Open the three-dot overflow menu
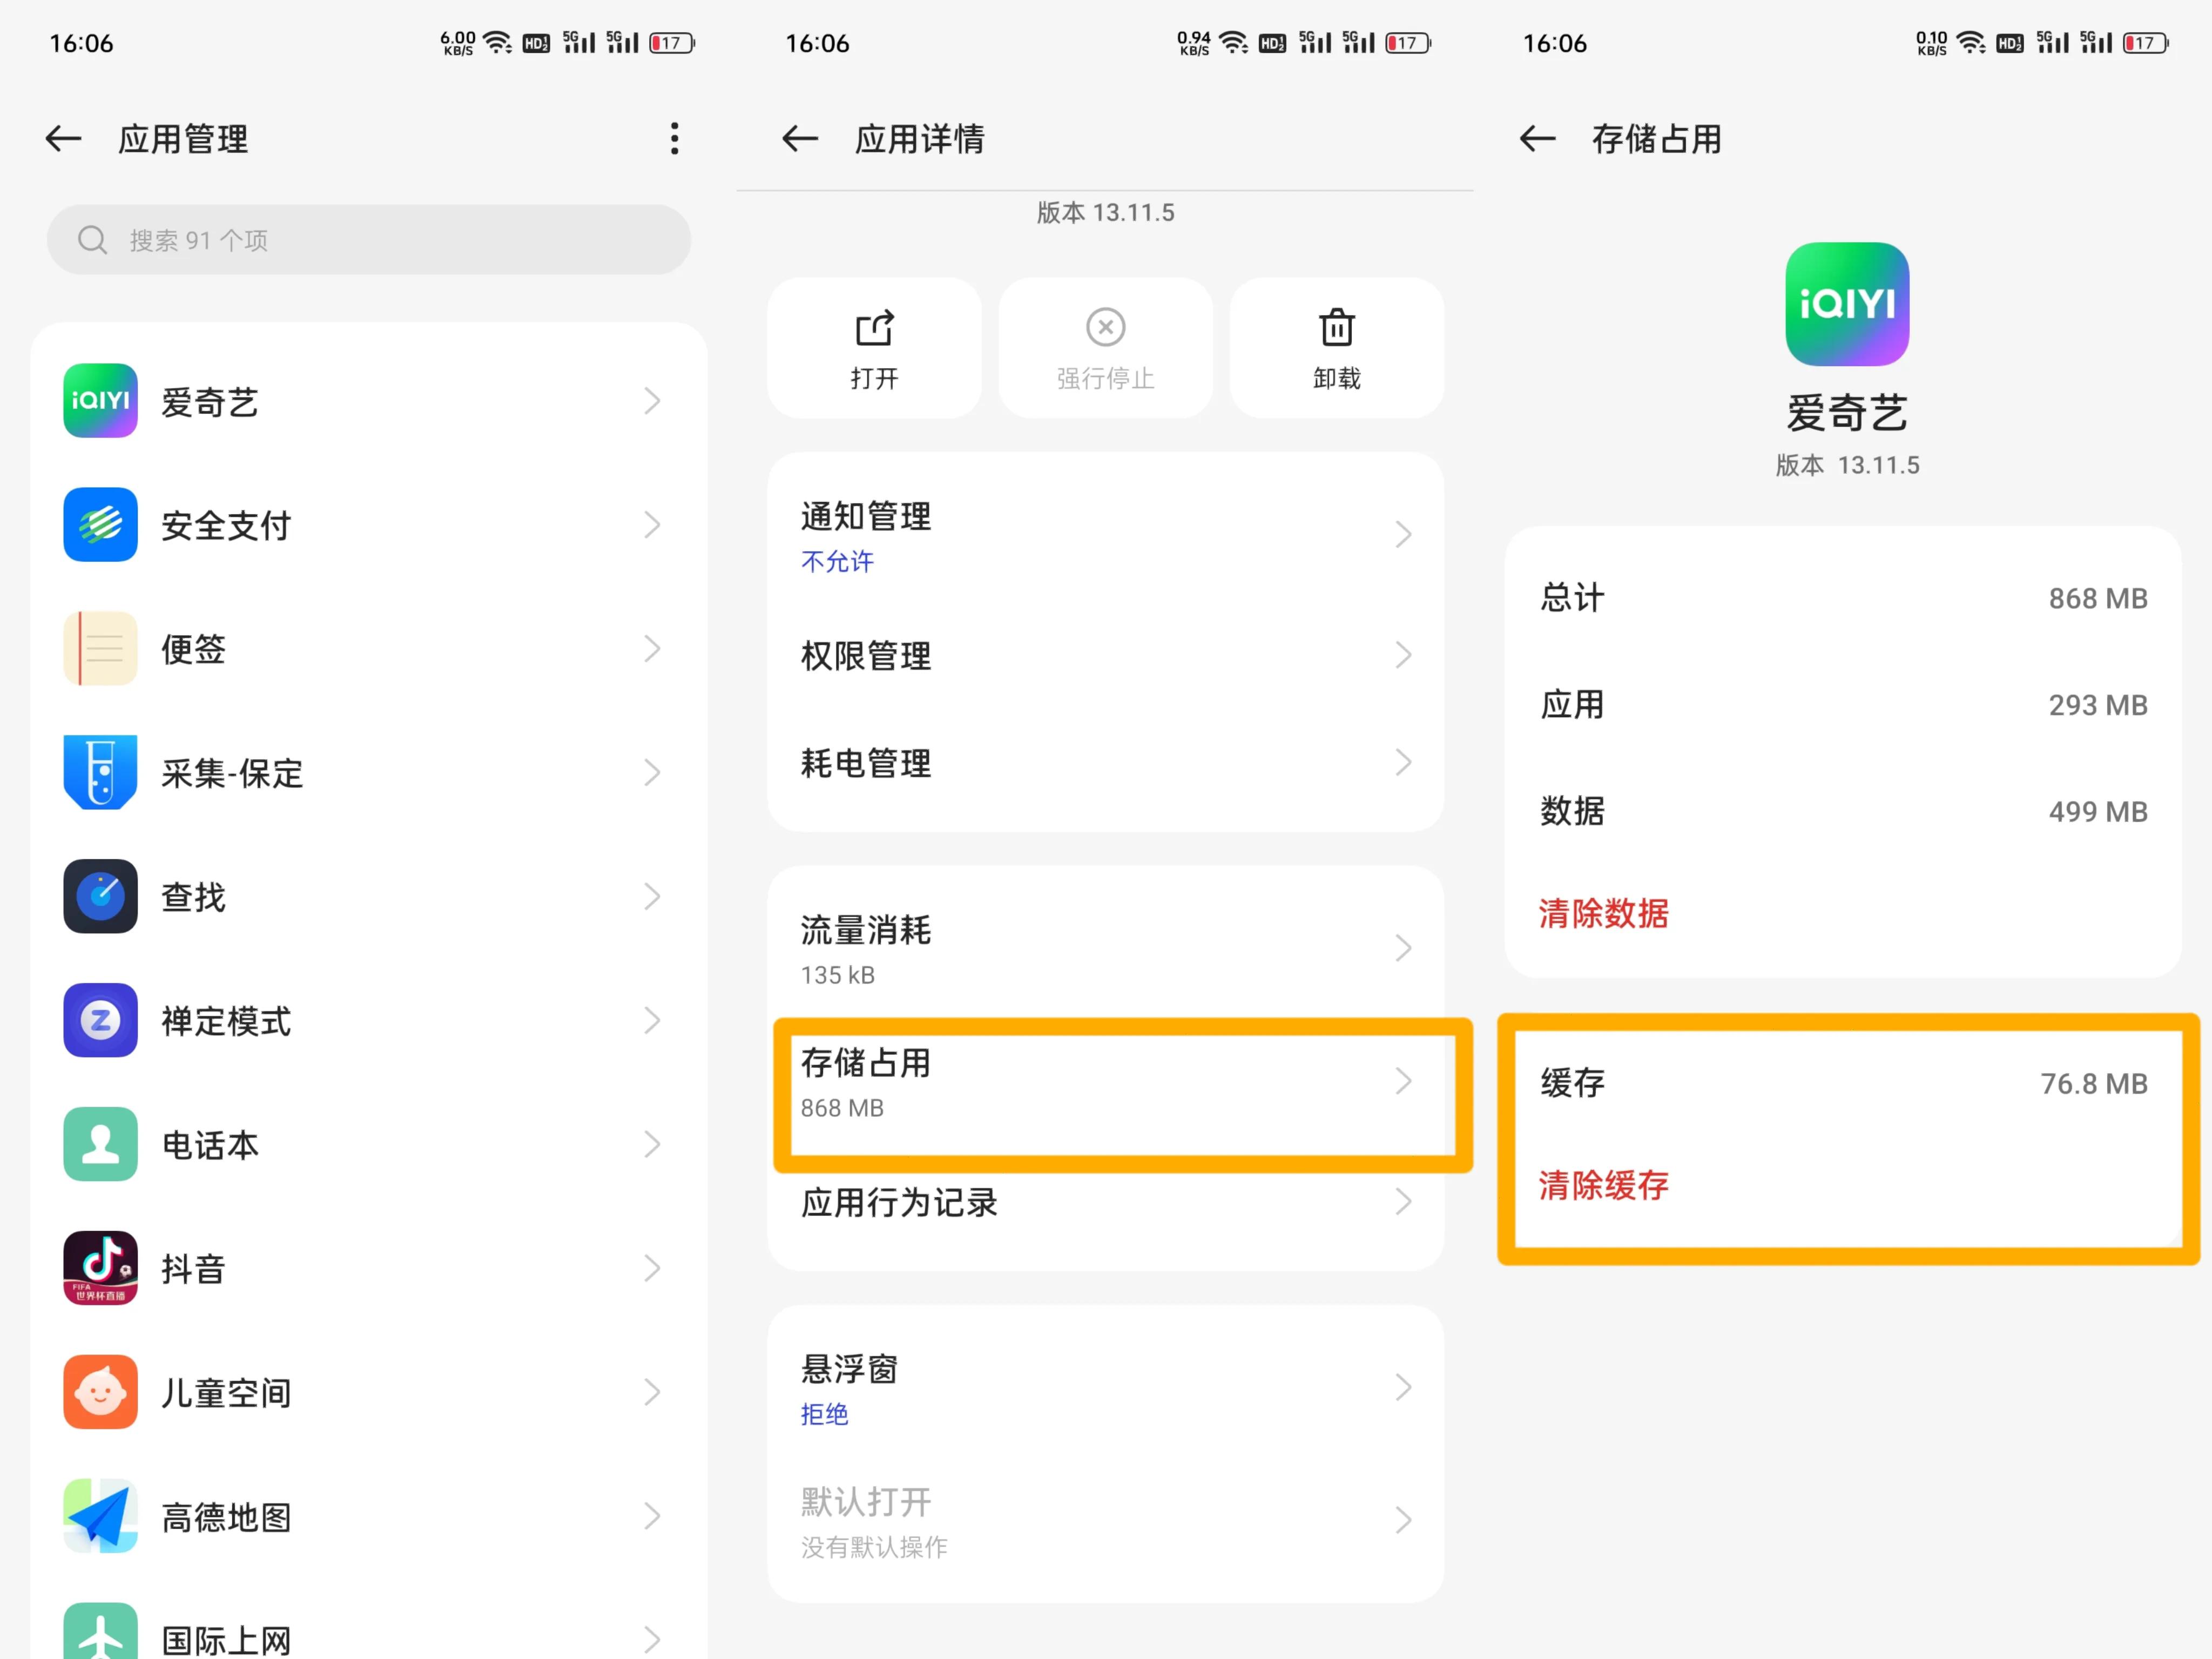2212x1659 pixels. coord(674,139)
